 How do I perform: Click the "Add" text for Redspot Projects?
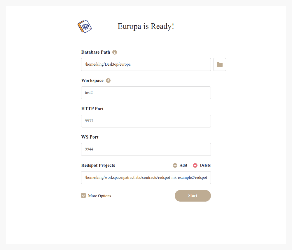point(183,165)
